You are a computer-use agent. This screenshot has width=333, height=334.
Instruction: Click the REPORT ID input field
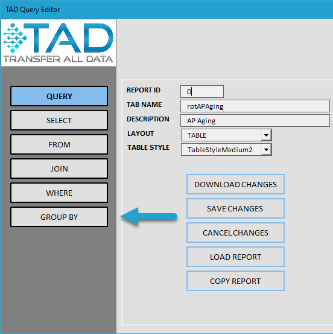pyautogui.click(x=202, y=92)
